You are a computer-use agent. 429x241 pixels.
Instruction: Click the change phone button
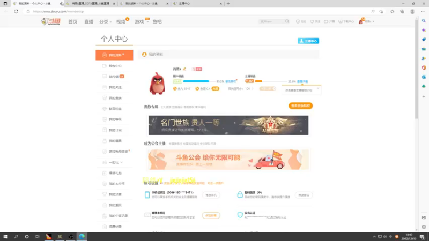click(x=211, y=195)
